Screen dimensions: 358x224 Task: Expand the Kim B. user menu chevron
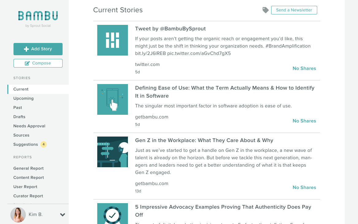coord(63,214)
